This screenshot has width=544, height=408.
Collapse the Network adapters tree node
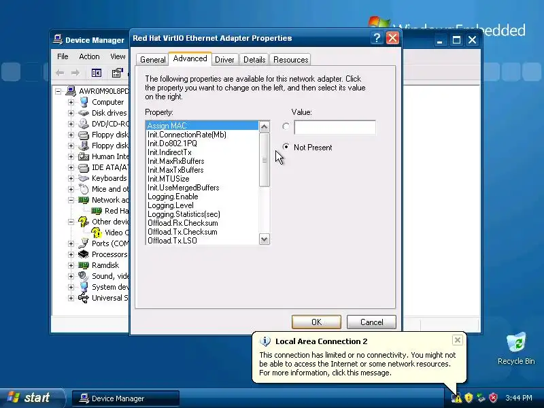point(71,200)
